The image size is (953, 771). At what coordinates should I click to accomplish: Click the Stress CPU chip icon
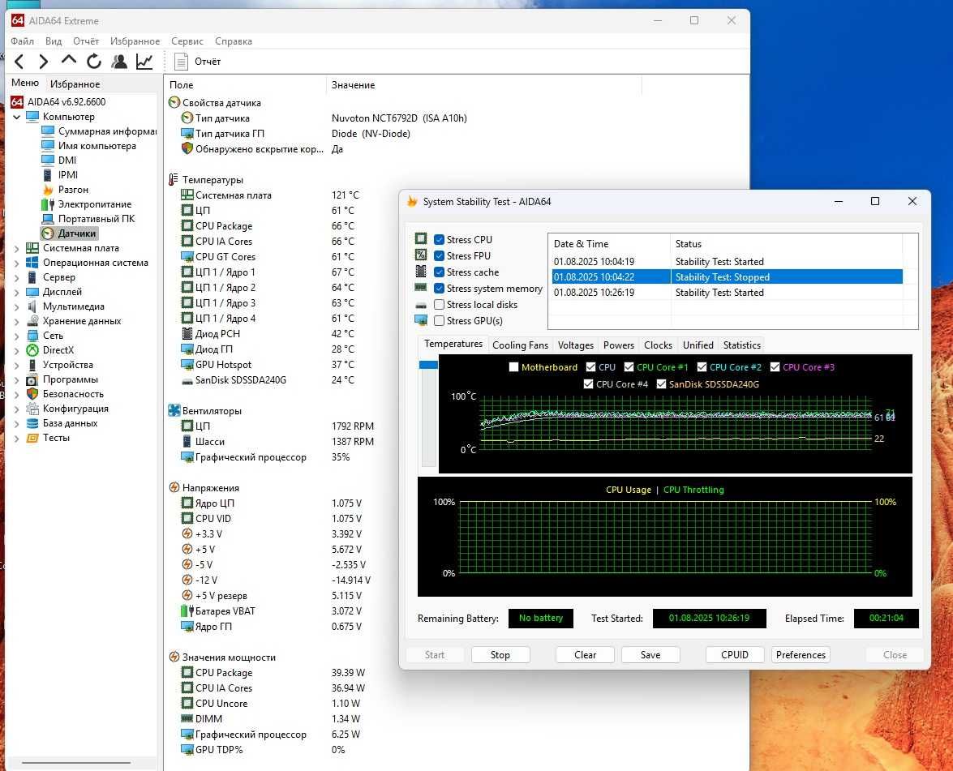[421, 239]
